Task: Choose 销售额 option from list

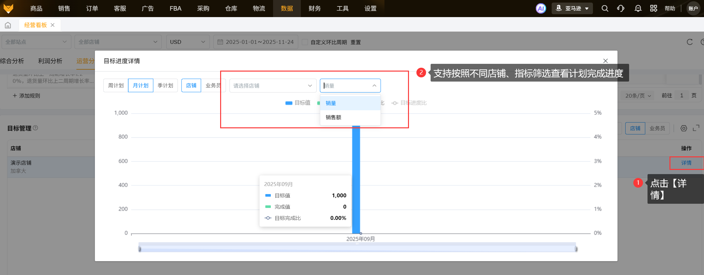Action: (350, 117)
